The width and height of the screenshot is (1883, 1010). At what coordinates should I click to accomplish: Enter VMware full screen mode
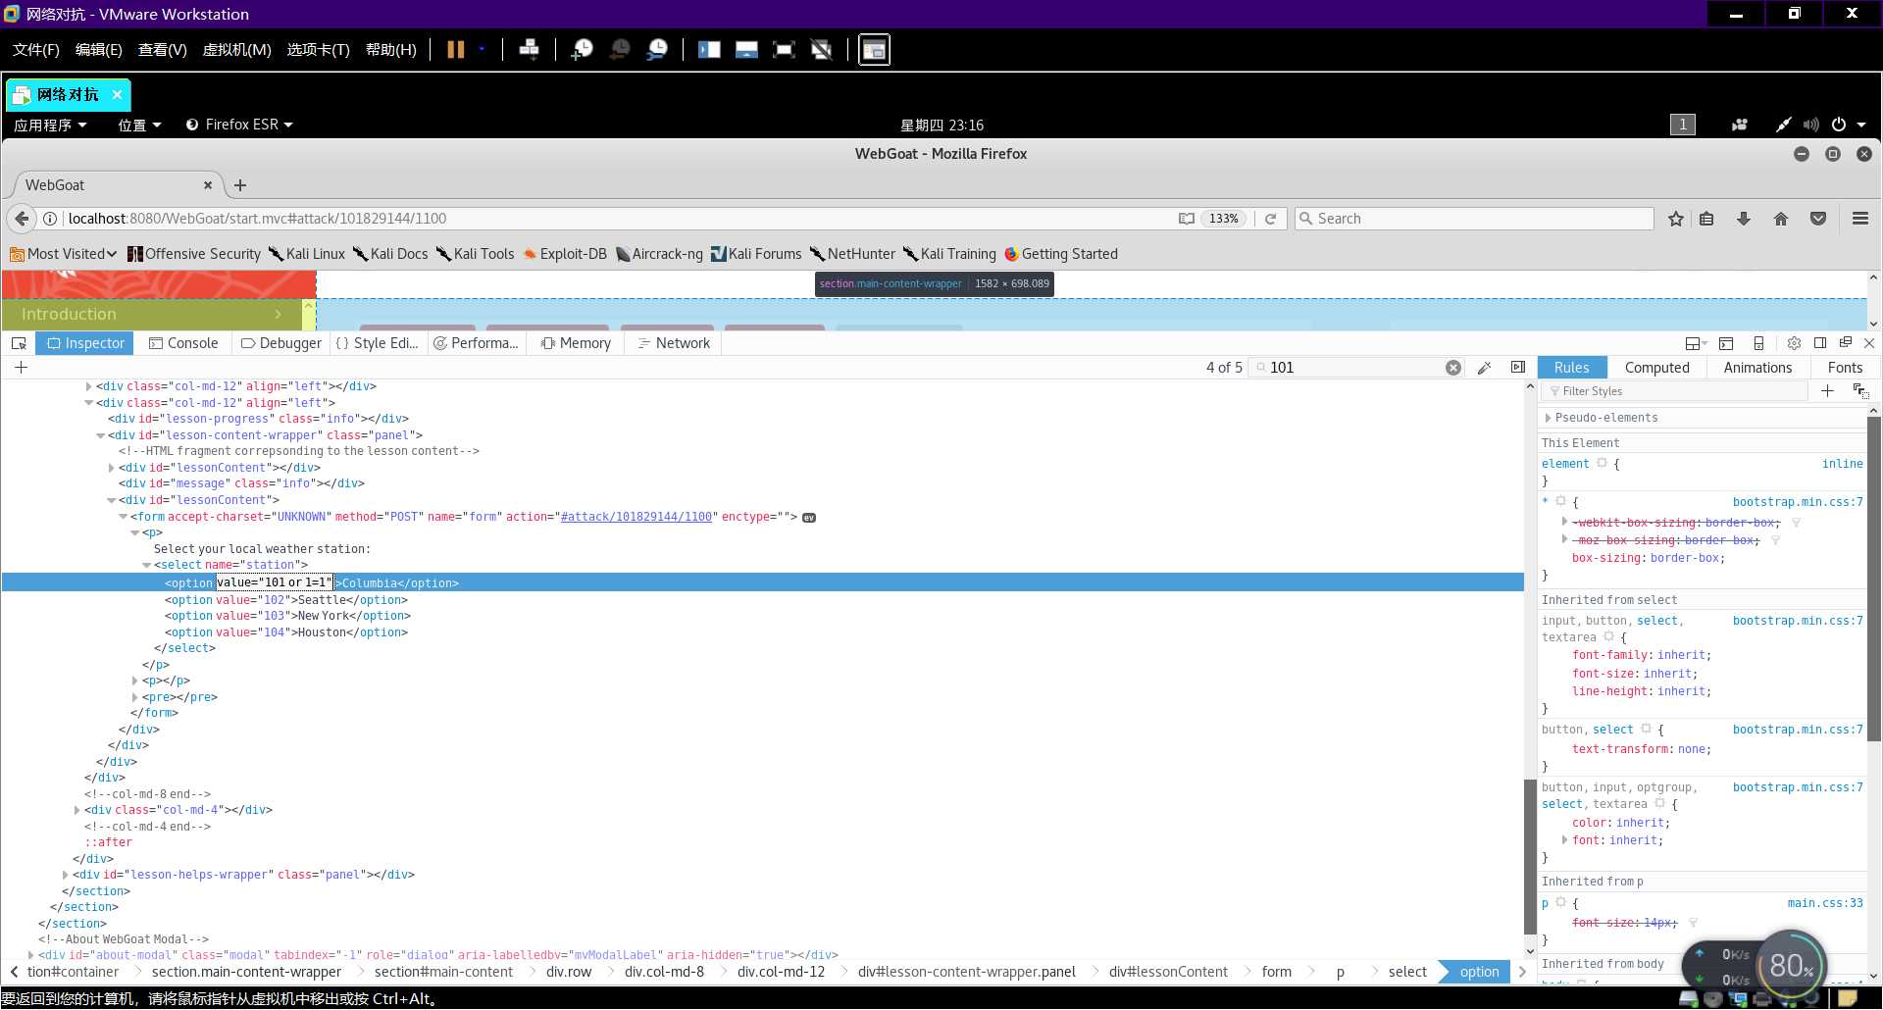(784, 49)
